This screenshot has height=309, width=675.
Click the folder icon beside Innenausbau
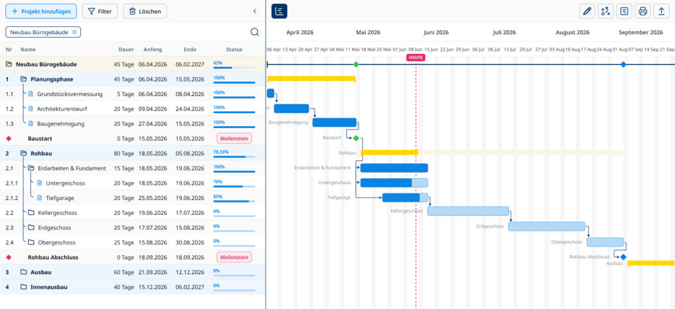(x=23, y=287)
